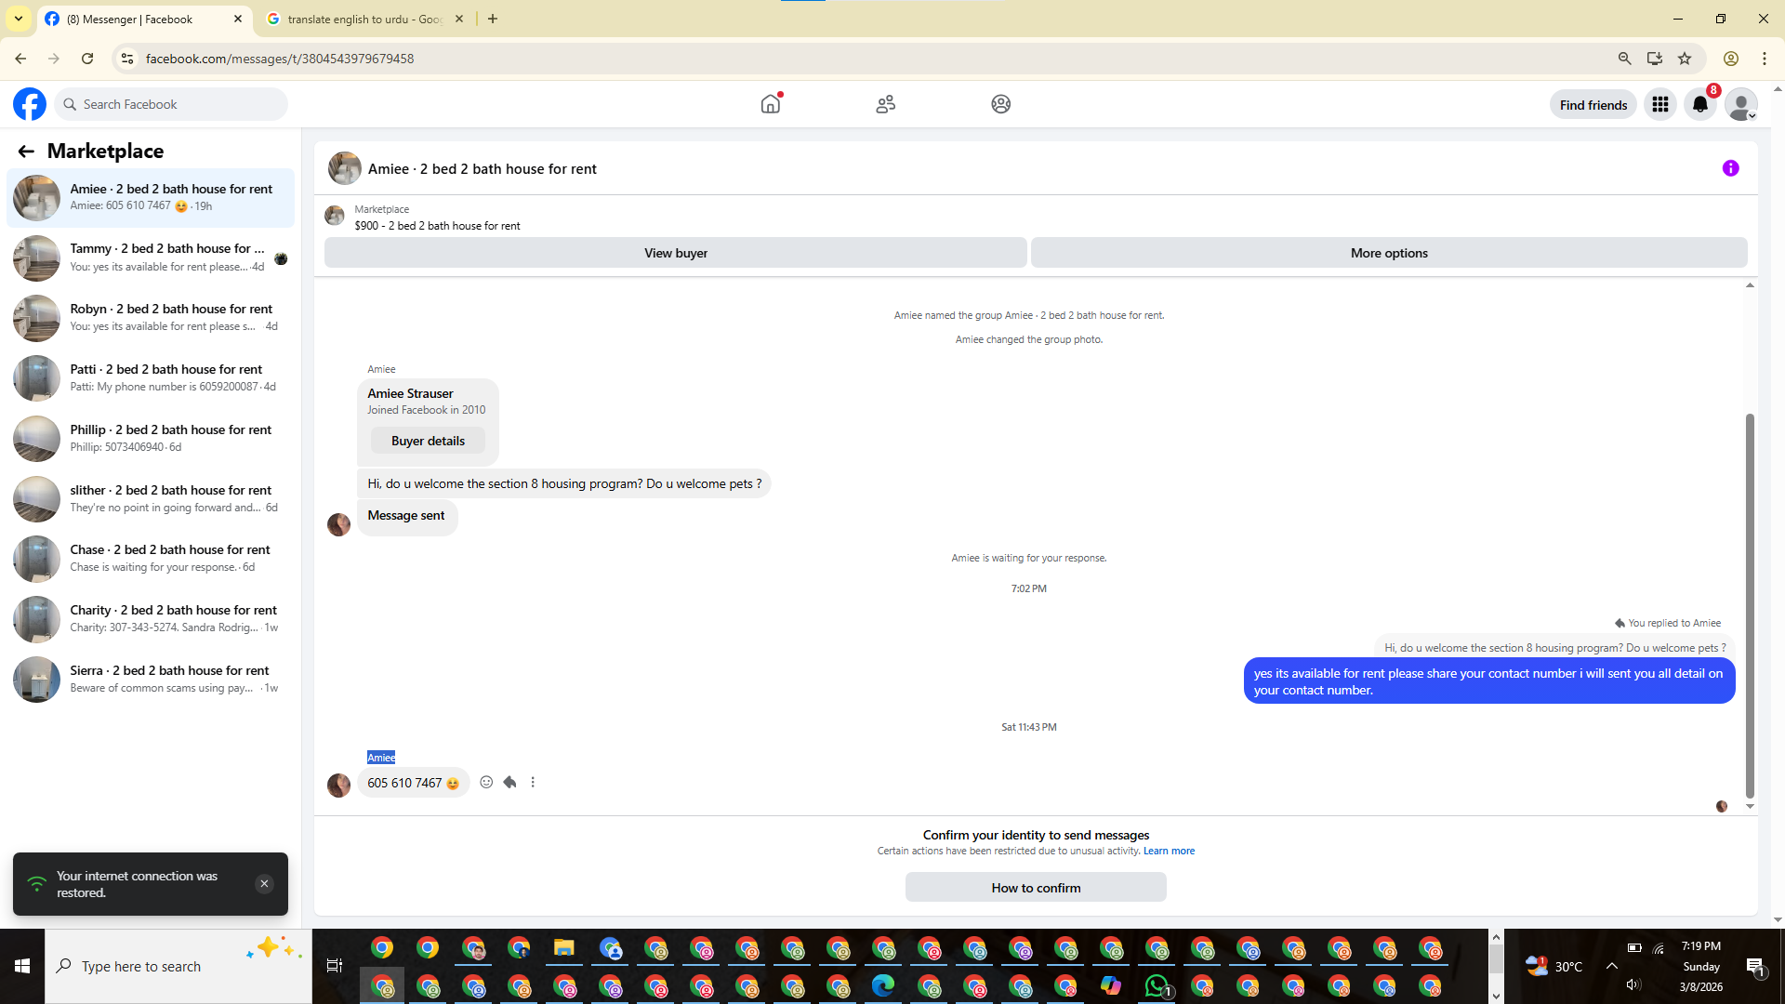Open the Friends icon in top navigation
Screen dimensions: 1785x1004
click(885, 104)
